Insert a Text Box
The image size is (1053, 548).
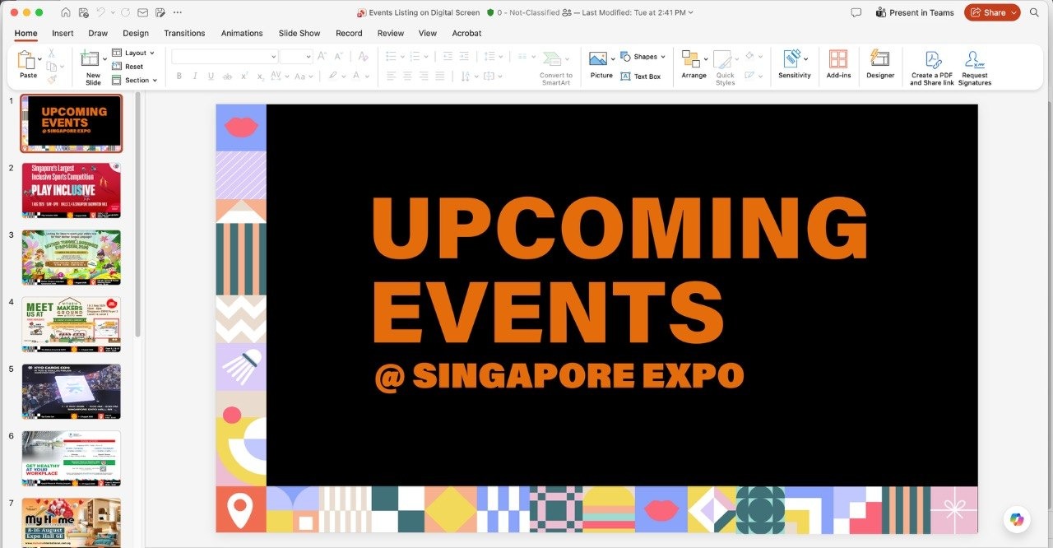pos(641,77)
